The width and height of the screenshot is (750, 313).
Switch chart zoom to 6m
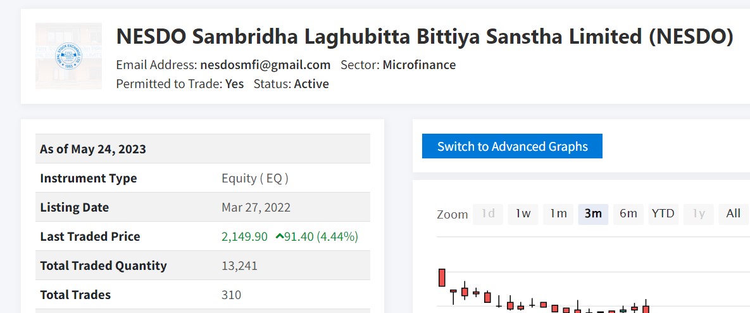coord(628,214)
